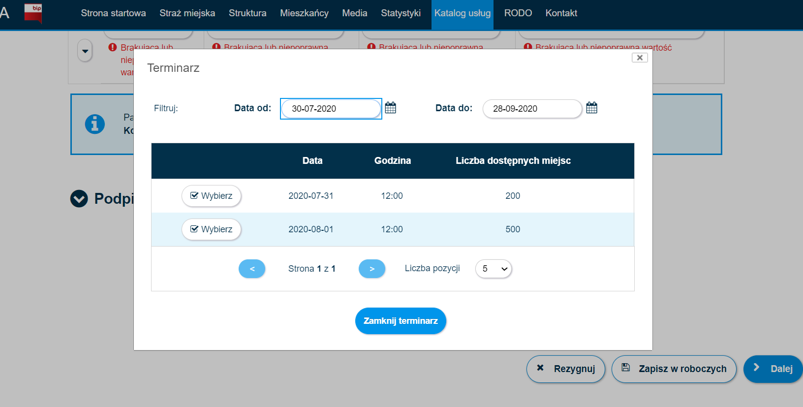803x407 pixels.
Task: Open Struktura menu item
Action: pos(247,13)
